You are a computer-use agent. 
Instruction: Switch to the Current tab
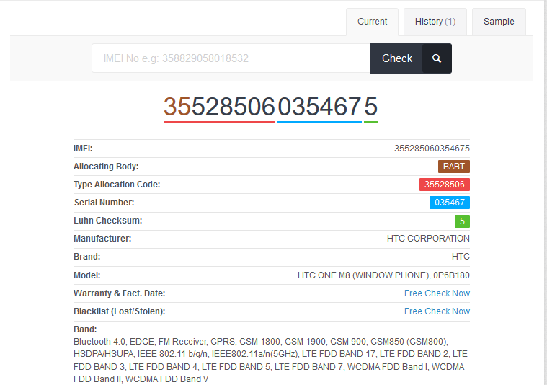click(373, 22)
